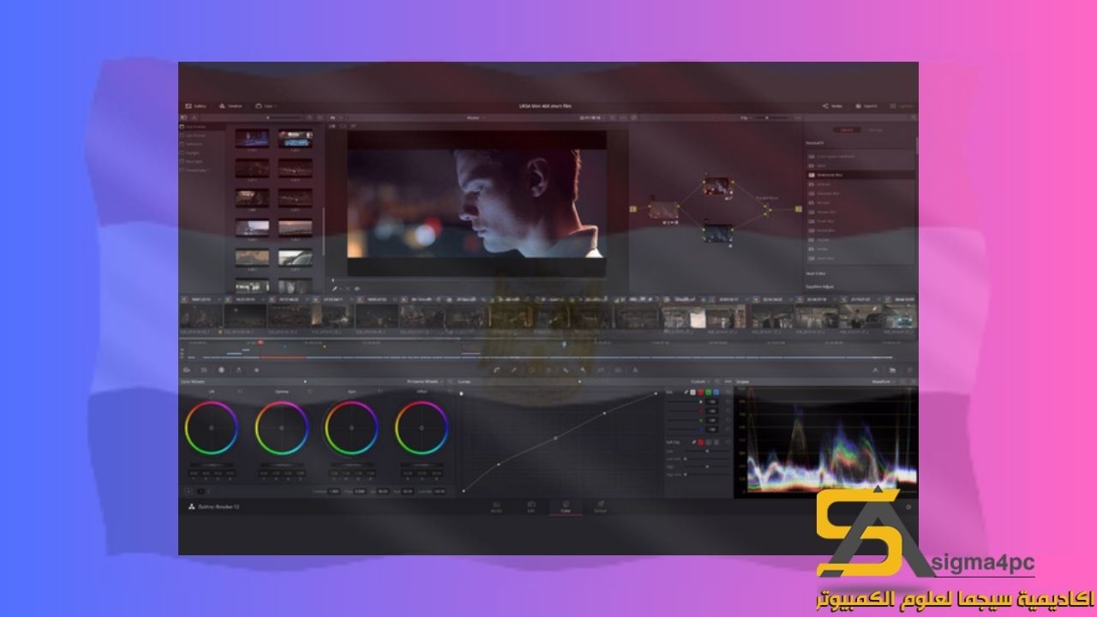Open the Motion Effects palette
Image resolution: width=1097 pixels, height=617 pixels.
pyautogui.click(x=256, y=369)
